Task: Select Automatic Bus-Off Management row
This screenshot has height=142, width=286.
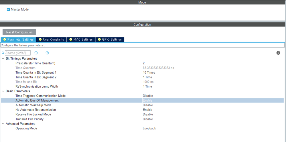Action: point(142,100)
